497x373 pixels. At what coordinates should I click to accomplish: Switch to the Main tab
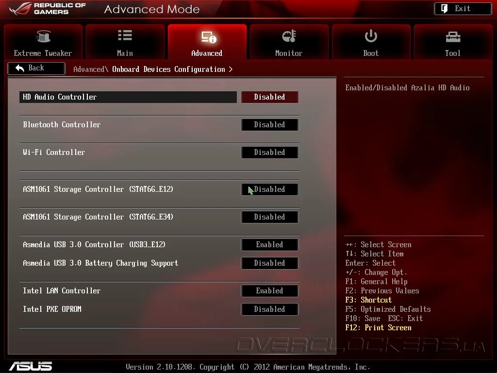[x=125, y=42]
